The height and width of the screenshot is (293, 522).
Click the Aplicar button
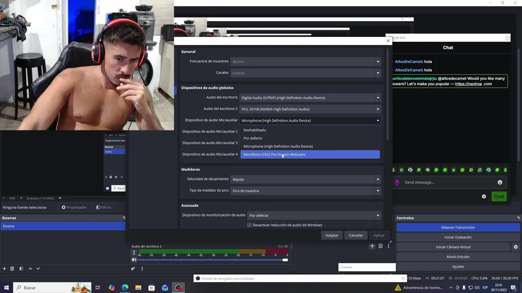tap(379, 235)
